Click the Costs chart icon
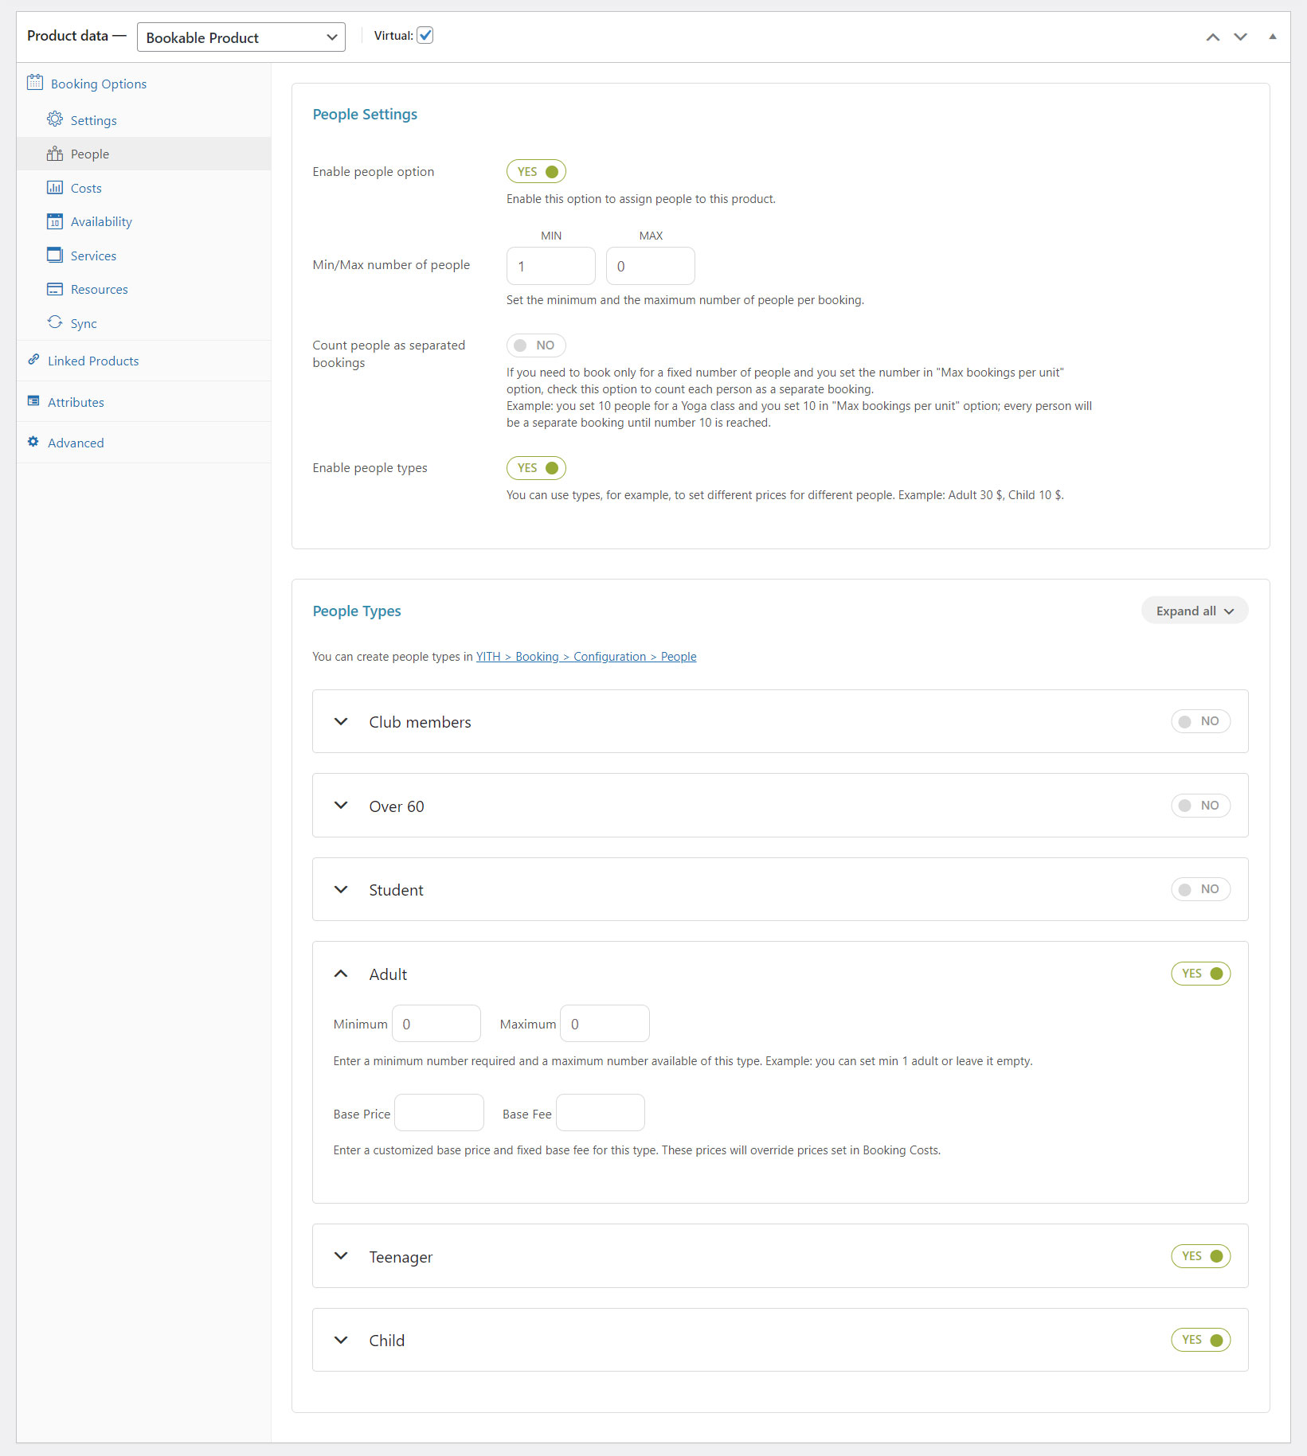 pos(55,188)
